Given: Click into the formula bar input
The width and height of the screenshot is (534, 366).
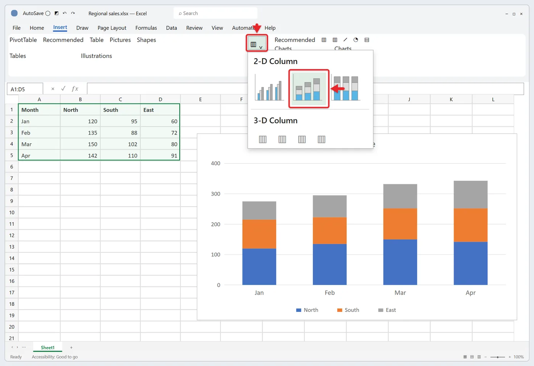Looking at the screenshot, I should point(305,89).
